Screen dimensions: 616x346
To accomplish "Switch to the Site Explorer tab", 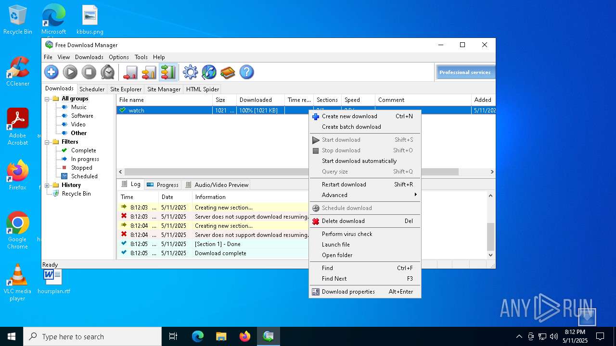I will [x=126, y=89].
